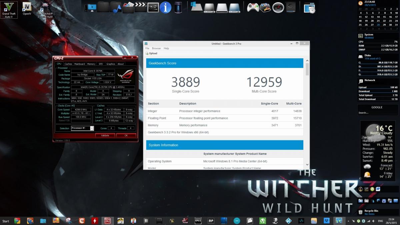Click the Geekbench vertical scrollbar thumb
Screen dimensions: 400x225
(x=307, y=69)
